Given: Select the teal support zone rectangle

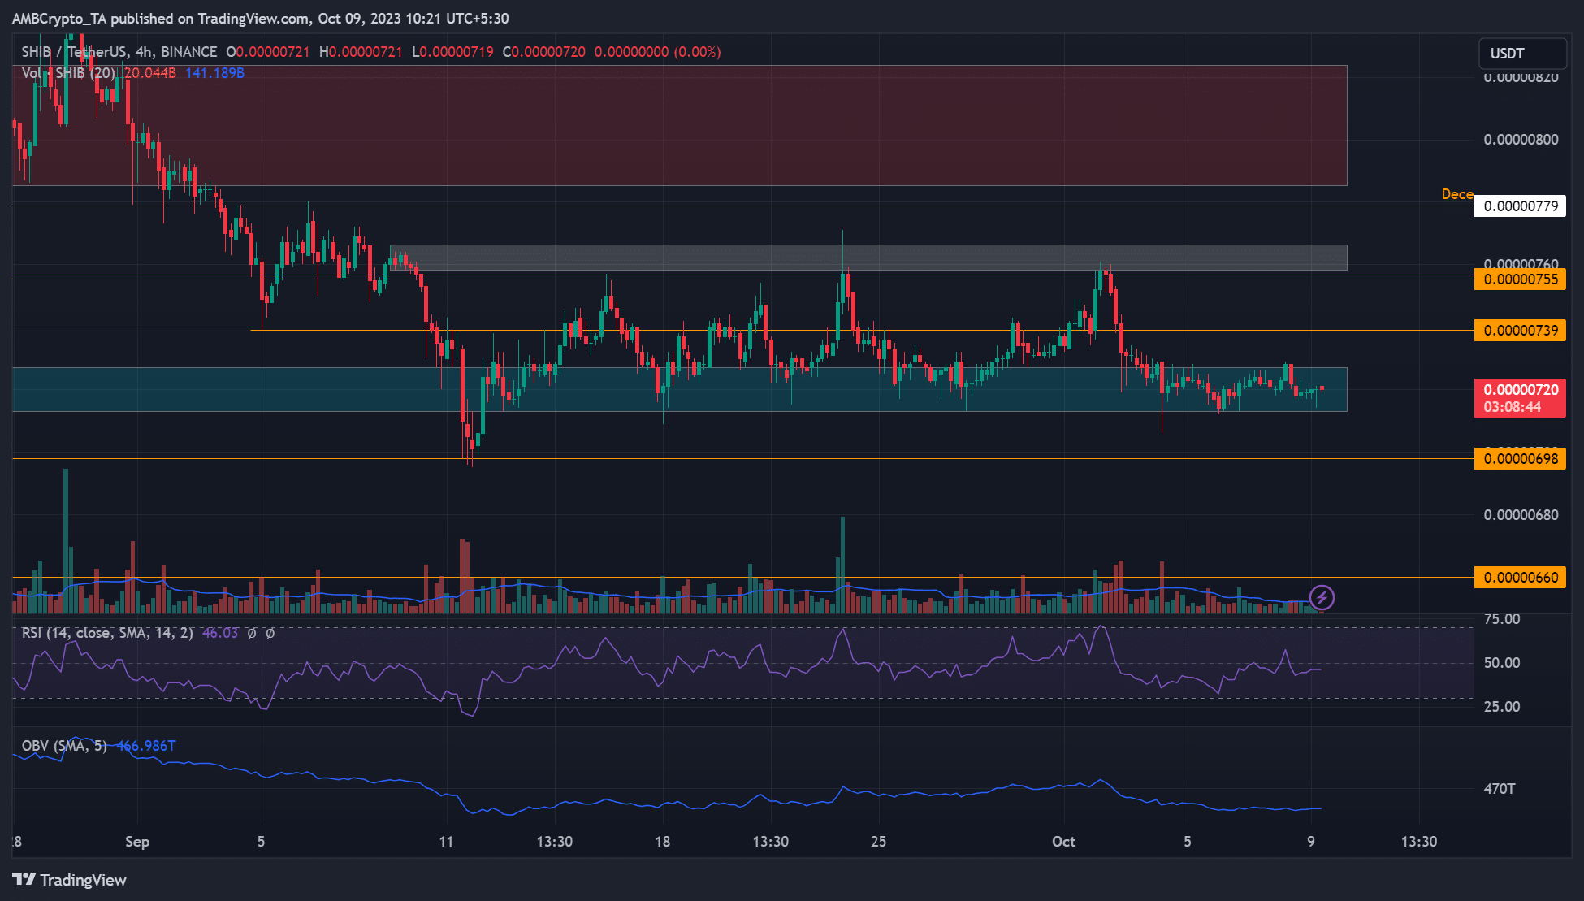Looking at the screenshot, I should [680, 389].
